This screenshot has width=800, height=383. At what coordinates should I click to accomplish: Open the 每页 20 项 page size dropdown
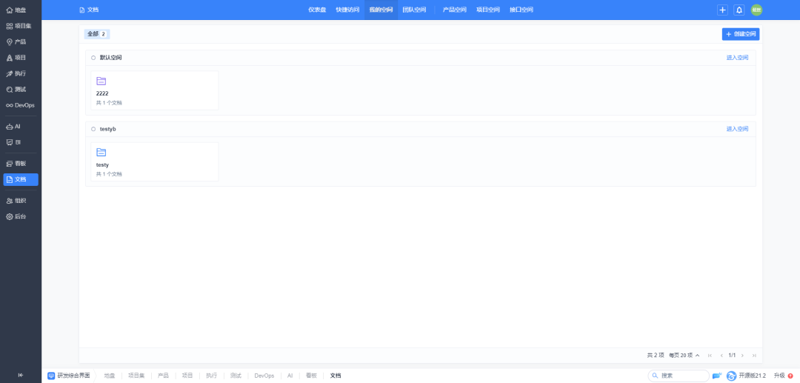[x=684, y=356]
